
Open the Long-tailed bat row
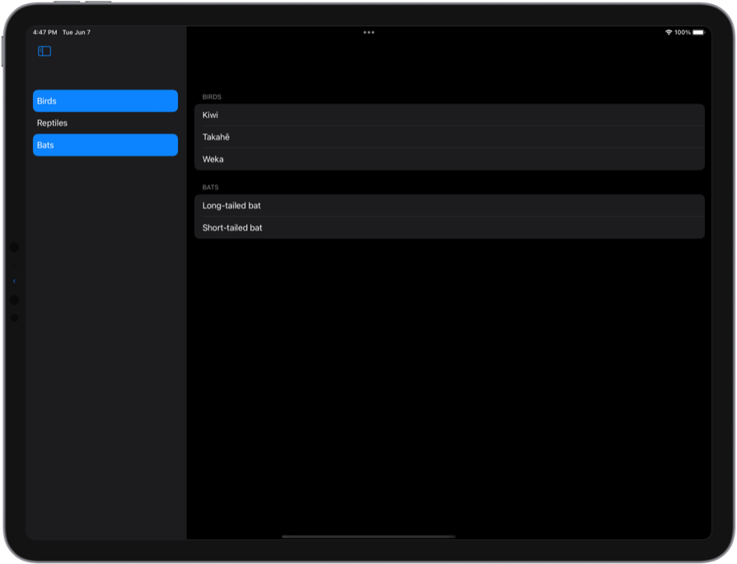click(x=450, y=205)
